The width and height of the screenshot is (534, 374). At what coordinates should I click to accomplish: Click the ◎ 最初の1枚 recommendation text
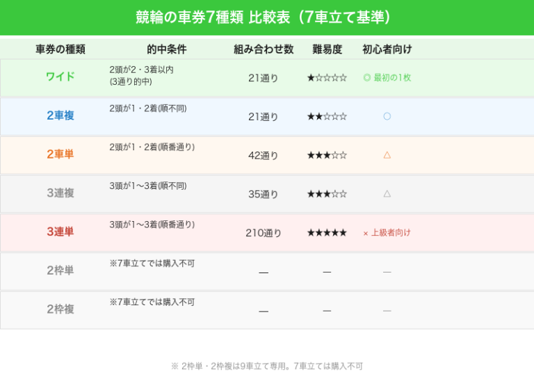(387, 78)
